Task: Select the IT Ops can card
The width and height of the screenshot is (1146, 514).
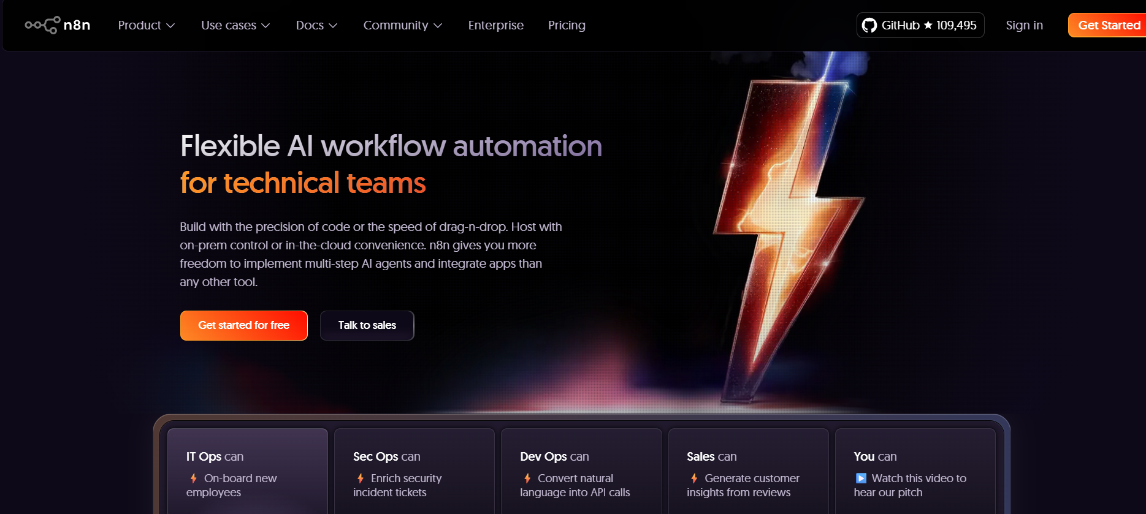Action: tap(248, 471)
